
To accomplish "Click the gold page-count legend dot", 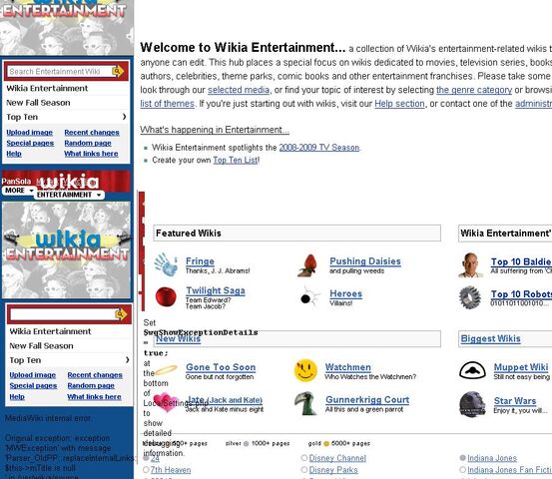I will pyautogui.click(x=326, y=443).
